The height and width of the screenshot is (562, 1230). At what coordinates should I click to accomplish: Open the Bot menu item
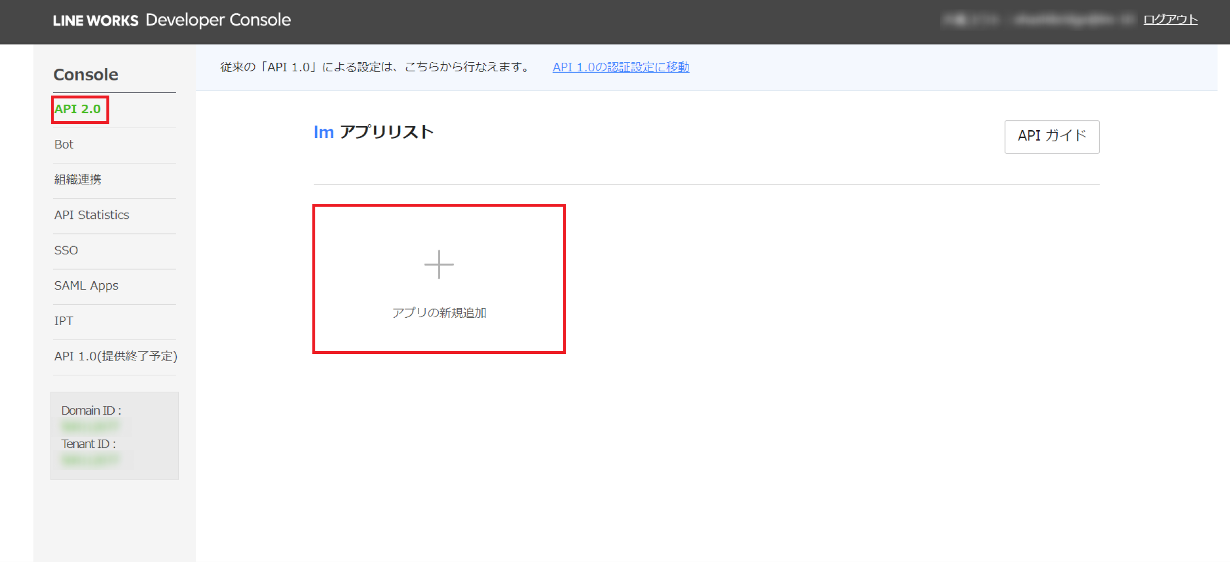(x=64, y=144)
